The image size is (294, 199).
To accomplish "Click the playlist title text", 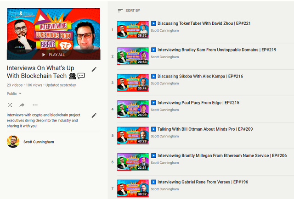I will point(46,72).
